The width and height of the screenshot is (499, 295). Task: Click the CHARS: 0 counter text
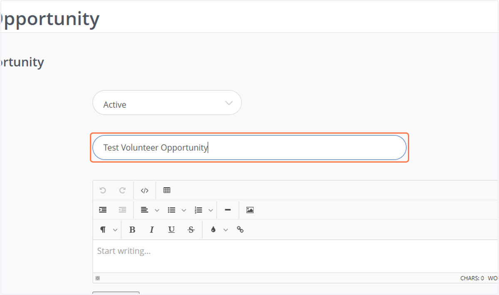pos(472,278)
